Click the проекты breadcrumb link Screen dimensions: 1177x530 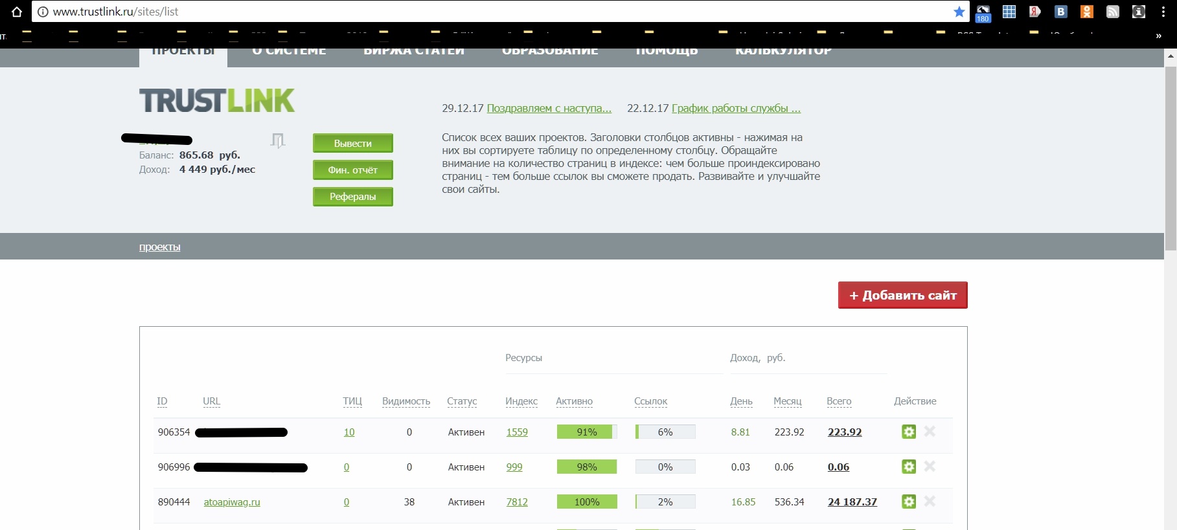(x=160, y=247)
